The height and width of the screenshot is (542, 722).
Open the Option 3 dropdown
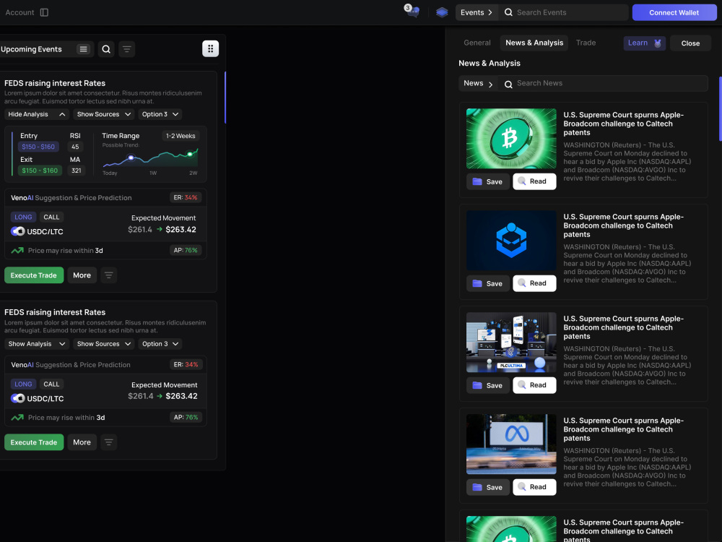pyautogui.click(x=160, y=113)
